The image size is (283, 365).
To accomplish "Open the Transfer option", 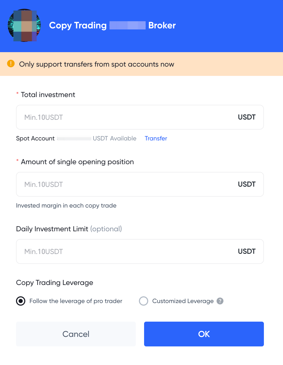I will (x=156, y=138).
